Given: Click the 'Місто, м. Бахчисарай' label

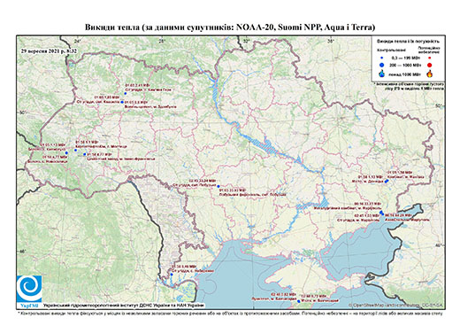Looking at the screenshot, I should pyautogui.click(x=319, y=300).
